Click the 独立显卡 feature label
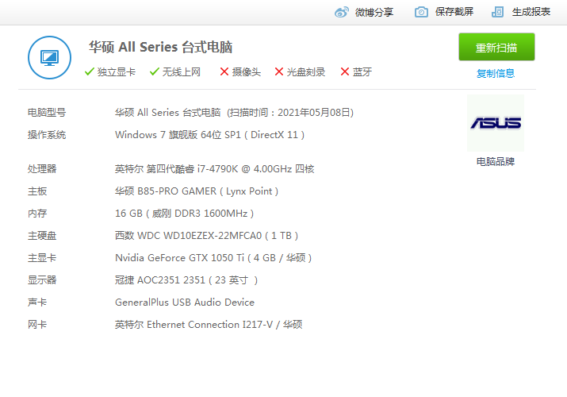The width and height of the screenshot is (567, 397). pos(117,72)
